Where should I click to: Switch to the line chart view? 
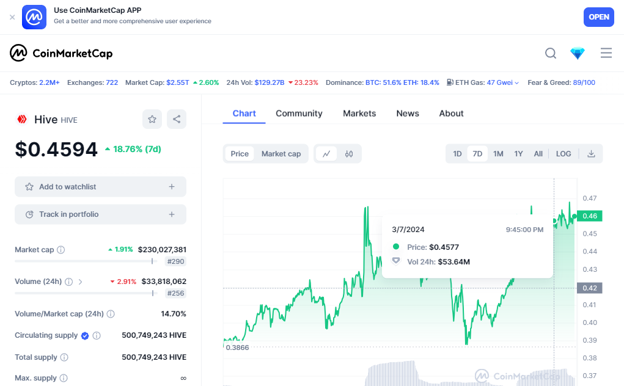click(x=326, y=154)
